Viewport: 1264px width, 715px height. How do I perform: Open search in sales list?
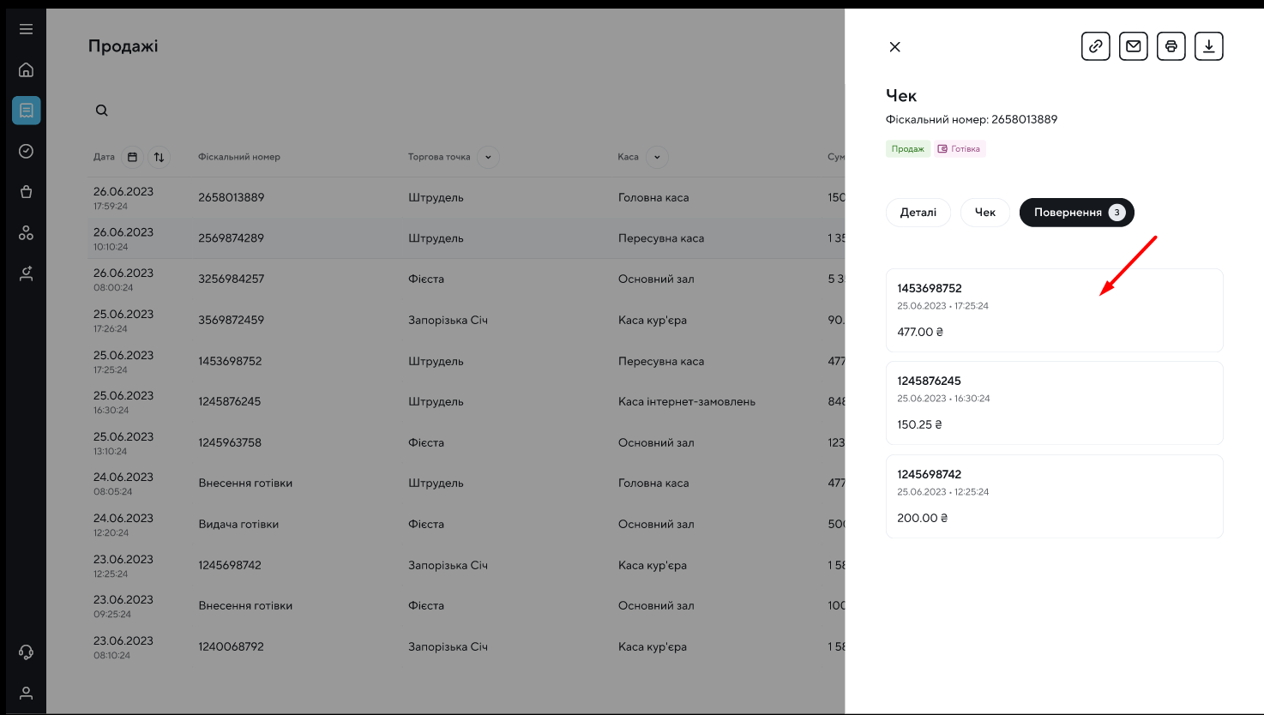coord(101,111)
